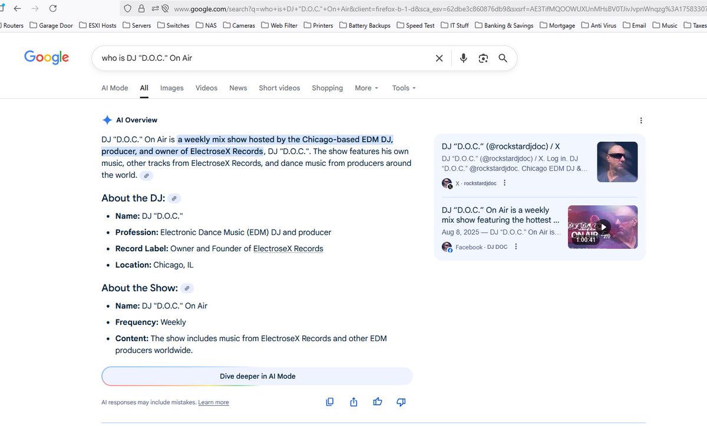Screen dimensions: 707x430
Task: Click the padlock site security icon
Action: click(x=141, y=8)
